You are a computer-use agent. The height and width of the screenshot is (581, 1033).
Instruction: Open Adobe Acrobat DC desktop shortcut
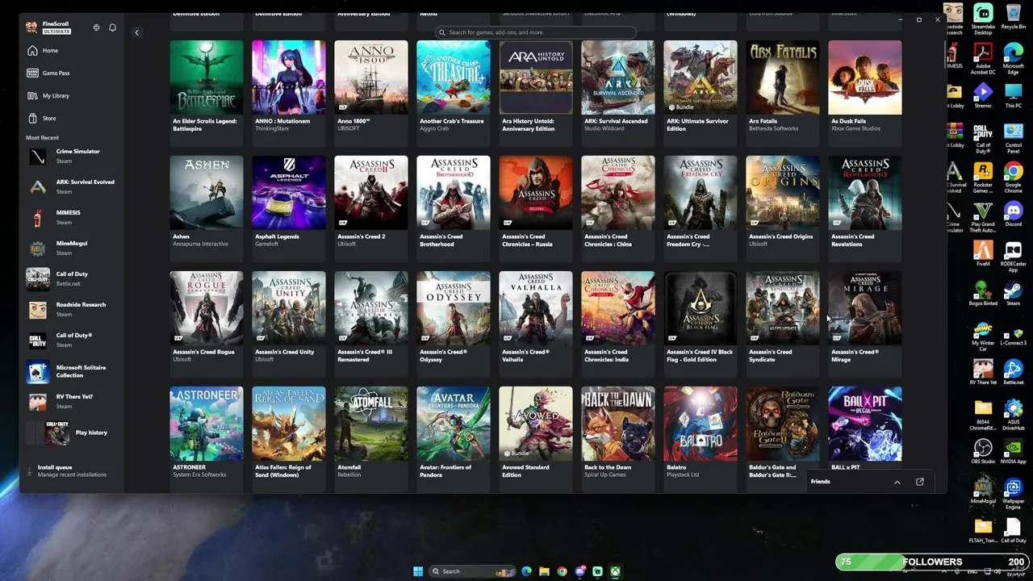point(983,58)
